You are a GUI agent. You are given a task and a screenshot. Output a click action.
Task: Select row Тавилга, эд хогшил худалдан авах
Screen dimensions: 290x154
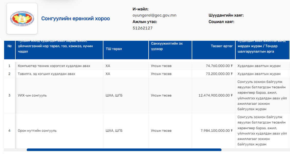pyautogui.click(x=46, y=74)
